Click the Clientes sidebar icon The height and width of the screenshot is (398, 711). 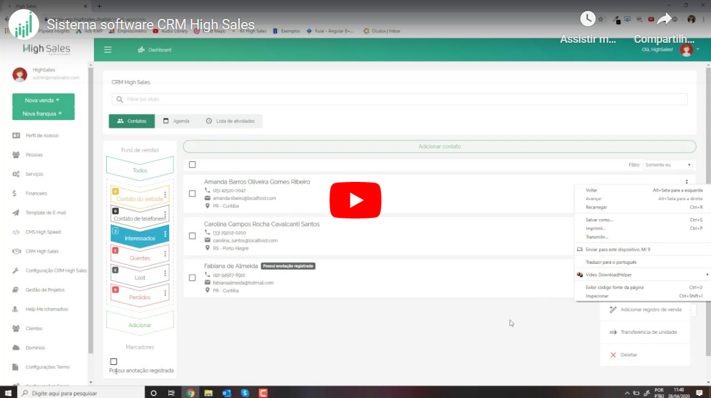pyautogui.click(x=16, y=328)
